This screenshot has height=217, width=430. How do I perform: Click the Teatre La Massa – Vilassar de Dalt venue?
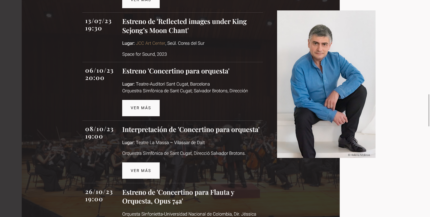tap(170, 143)
